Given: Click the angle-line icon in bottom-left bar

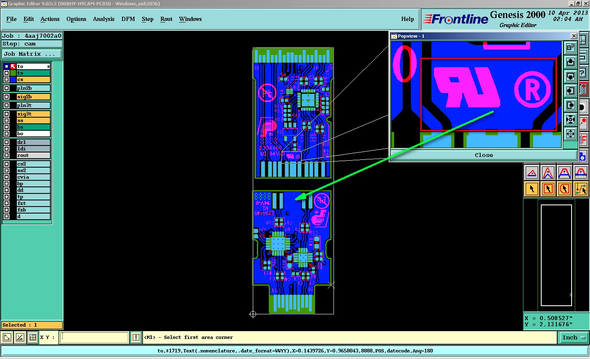Looking at the screenshot, I should click(20, 337).
